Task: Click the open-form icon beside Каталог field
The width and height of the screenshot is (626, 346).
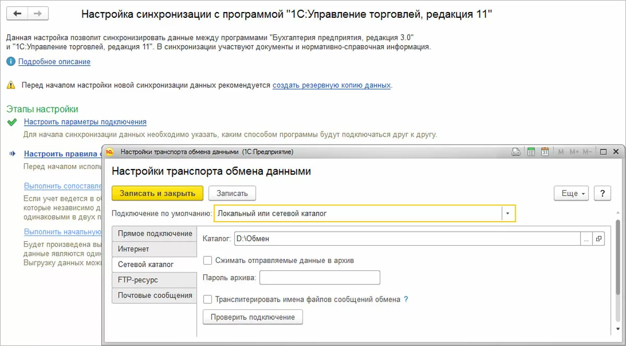Action: point(598,238)
